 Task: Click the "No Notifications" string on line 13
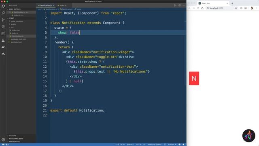pos(130,71)
